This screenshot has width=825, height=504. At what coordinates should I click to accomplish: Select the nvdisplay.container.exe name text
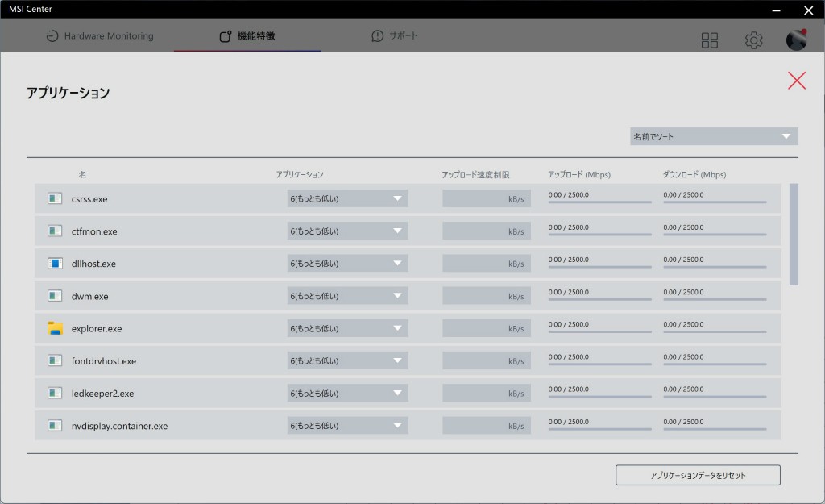click(119, 426)
